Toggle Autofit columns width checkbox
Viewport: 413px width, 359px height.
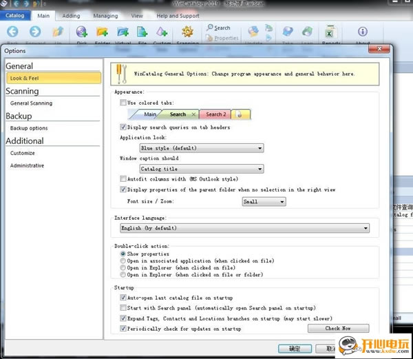123,178
